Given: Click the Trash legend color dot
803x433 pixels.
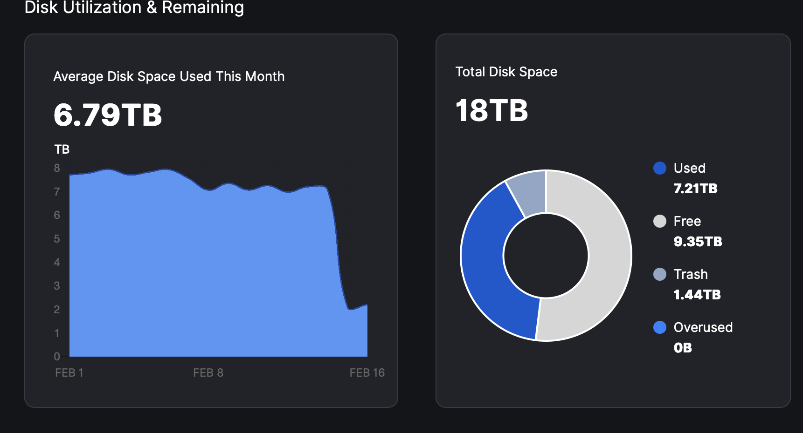Looking at the screenshot, I should 660,274.
